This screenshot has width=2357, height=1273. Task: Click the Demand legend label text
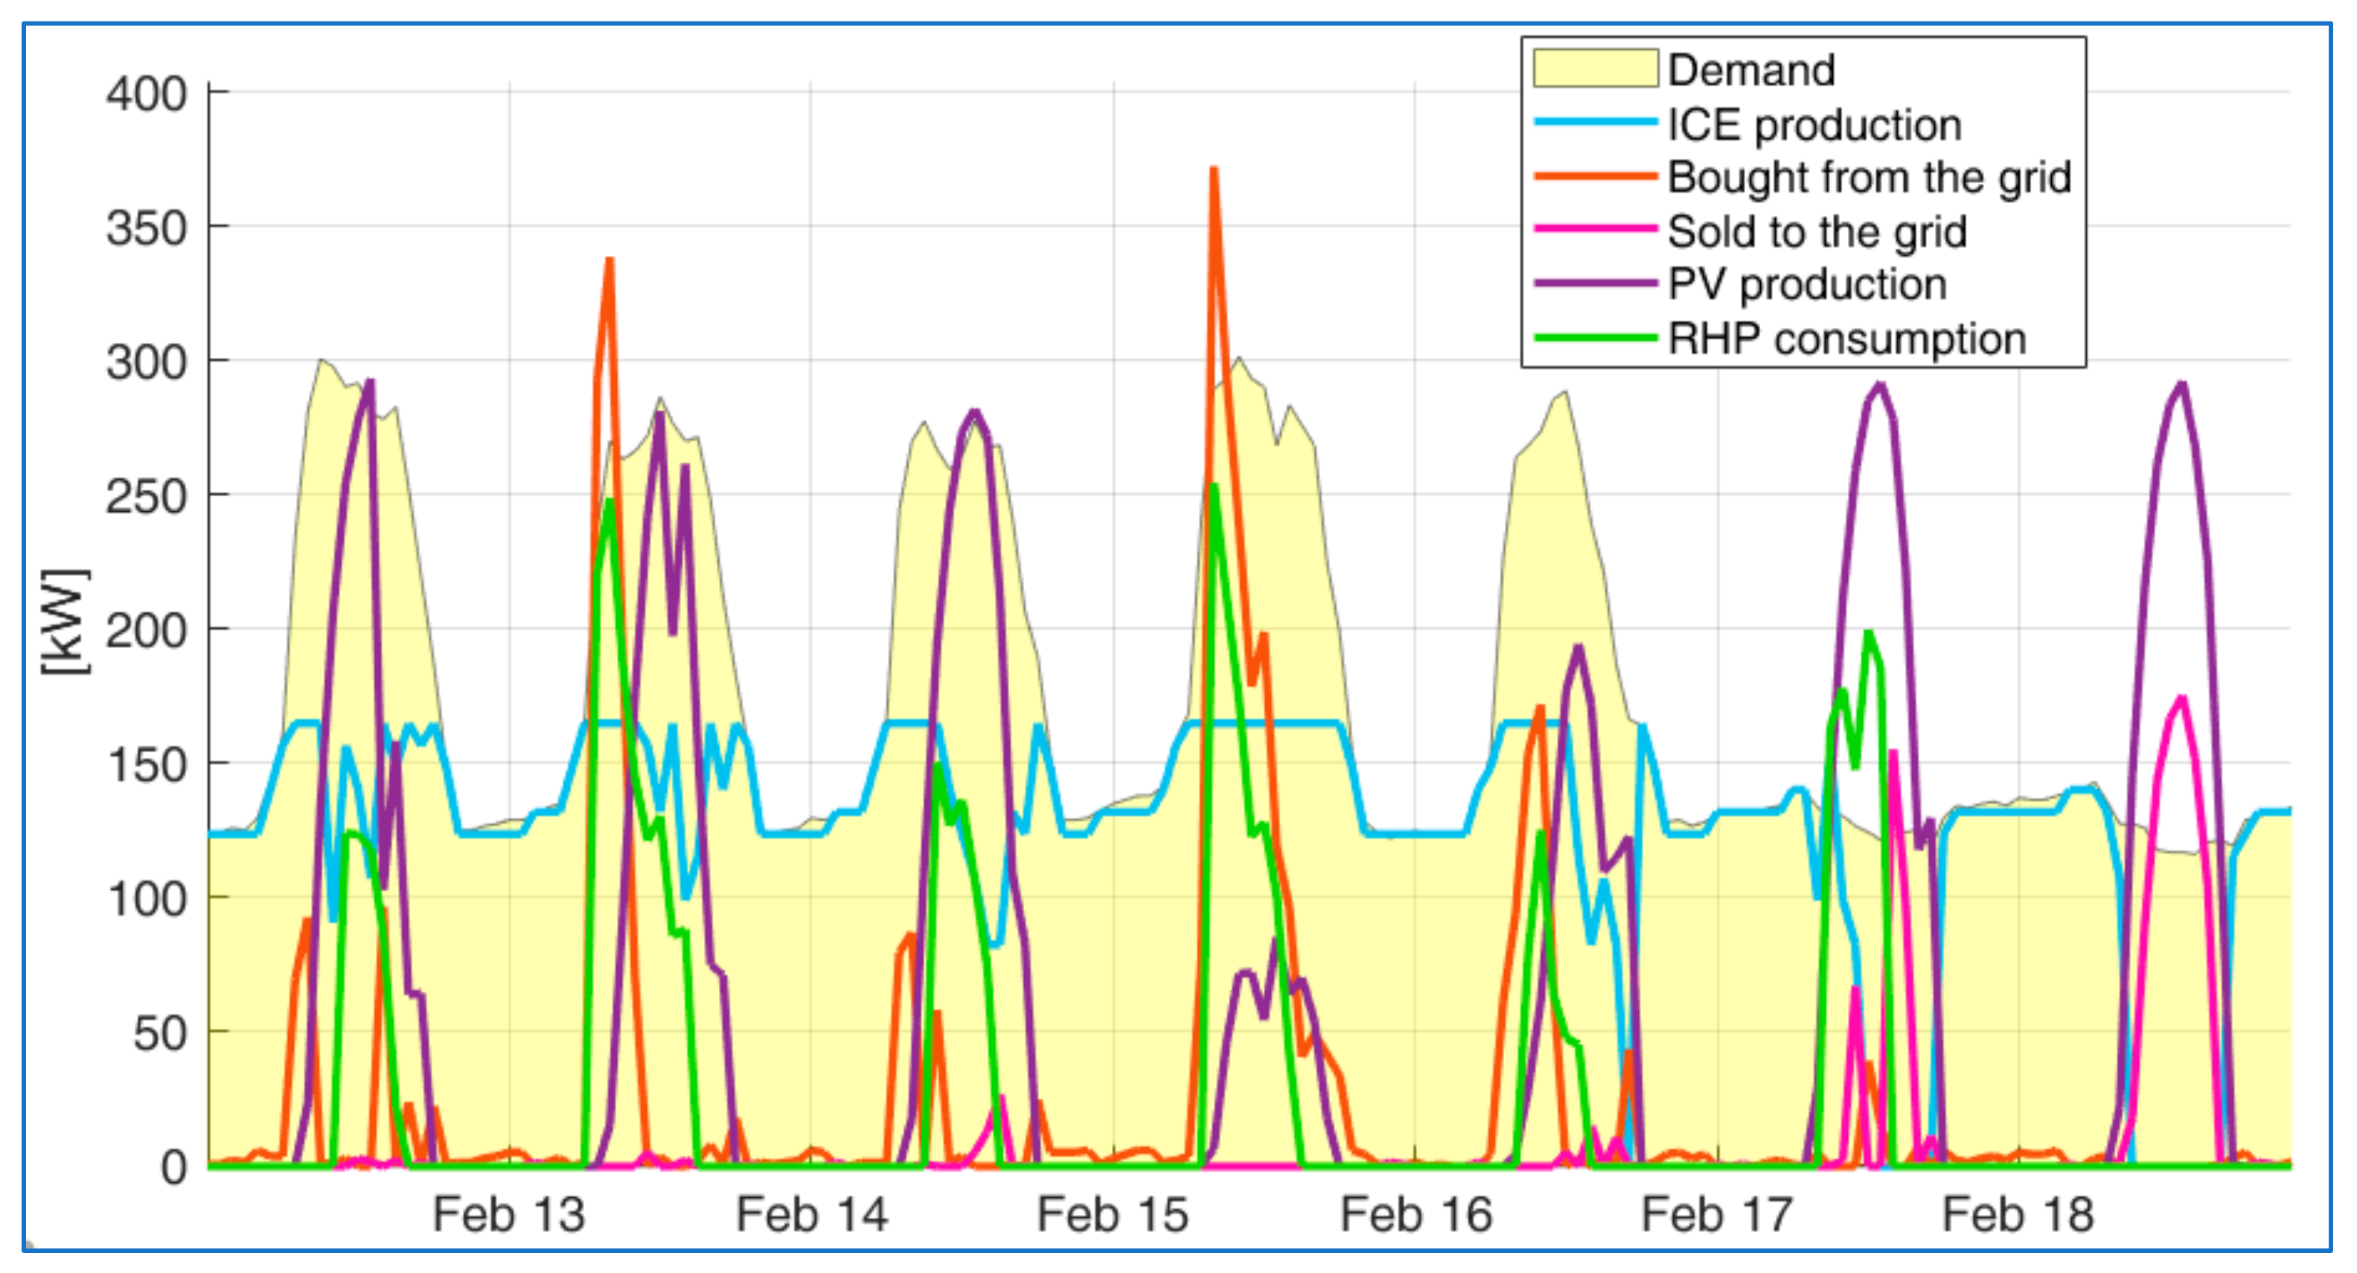pos(1751,71)
